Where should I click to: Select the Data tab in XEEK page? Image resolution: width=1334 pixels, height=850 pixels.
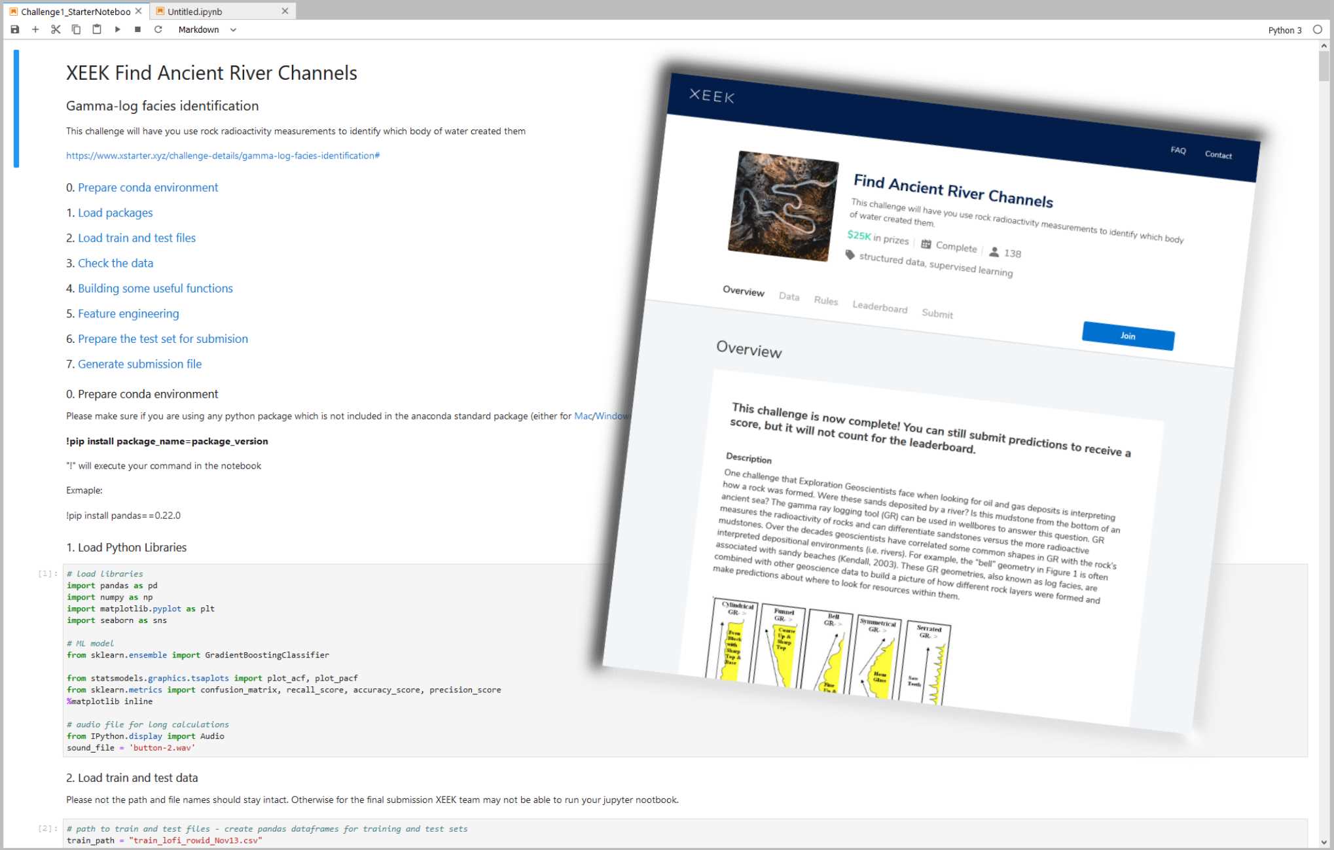point(789,296)
